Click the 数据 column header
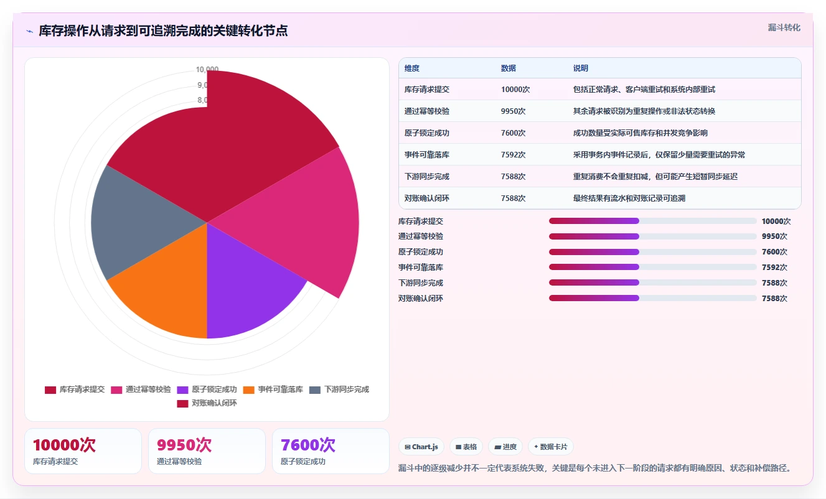The width and height of the screenshot is (826, 499). (509, 68)
